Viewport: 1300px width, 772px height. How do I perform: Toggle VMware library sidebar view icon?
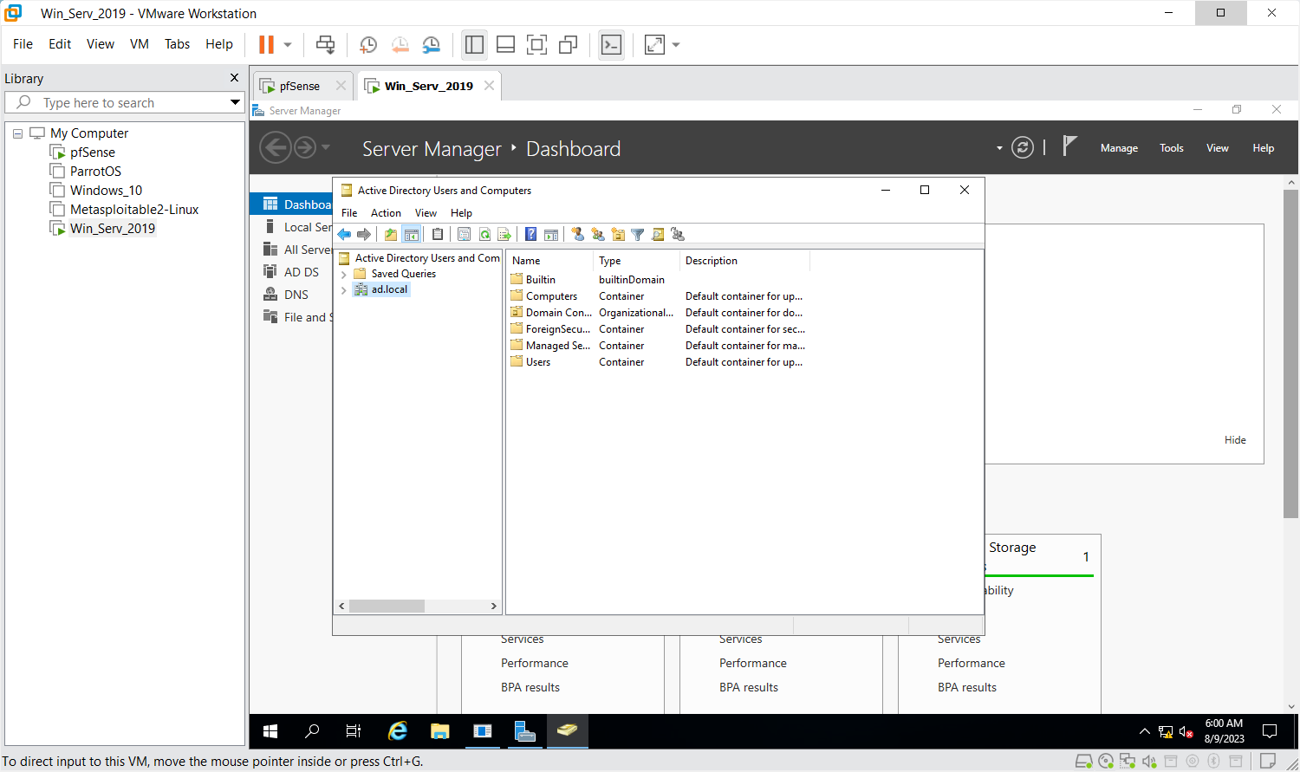pos(474,44)
